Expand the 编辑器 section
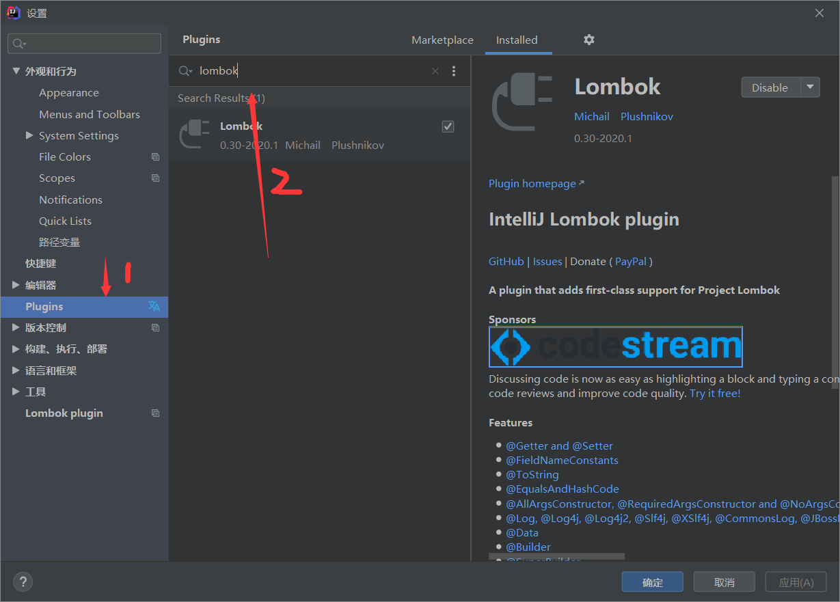The width and height of the screenshot is (840, 602). 16,285
